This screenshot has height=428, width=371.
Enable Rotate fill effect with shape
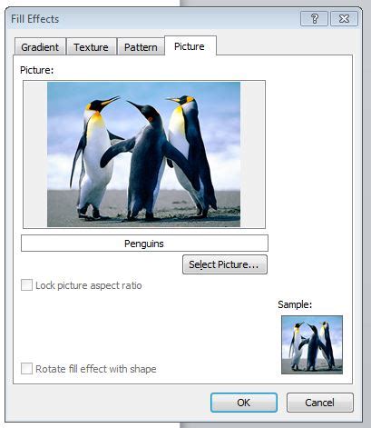(x=26, y=369)
